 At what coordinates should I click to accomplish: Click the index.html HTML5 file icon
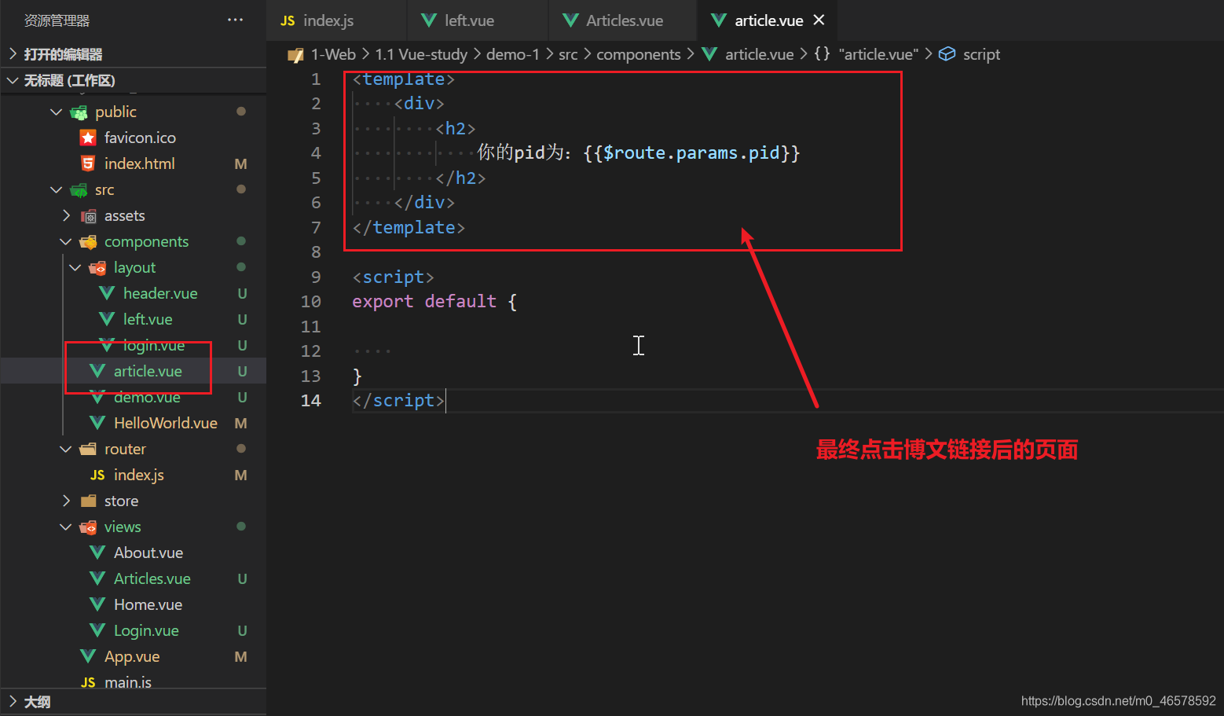[x=88, y=163]
